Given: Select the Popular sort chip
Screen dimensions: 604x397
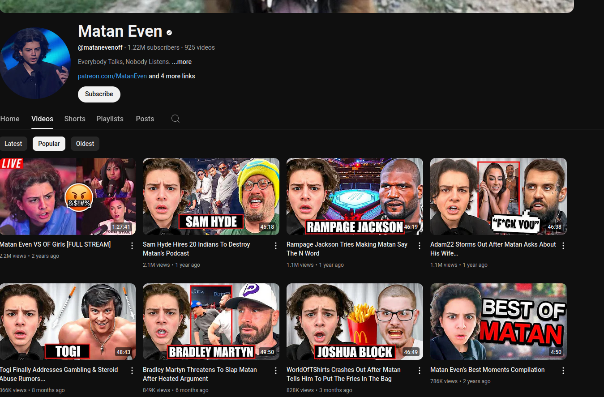Looking at the screenshot, I should pyautogui.click(x=49, y=144).
